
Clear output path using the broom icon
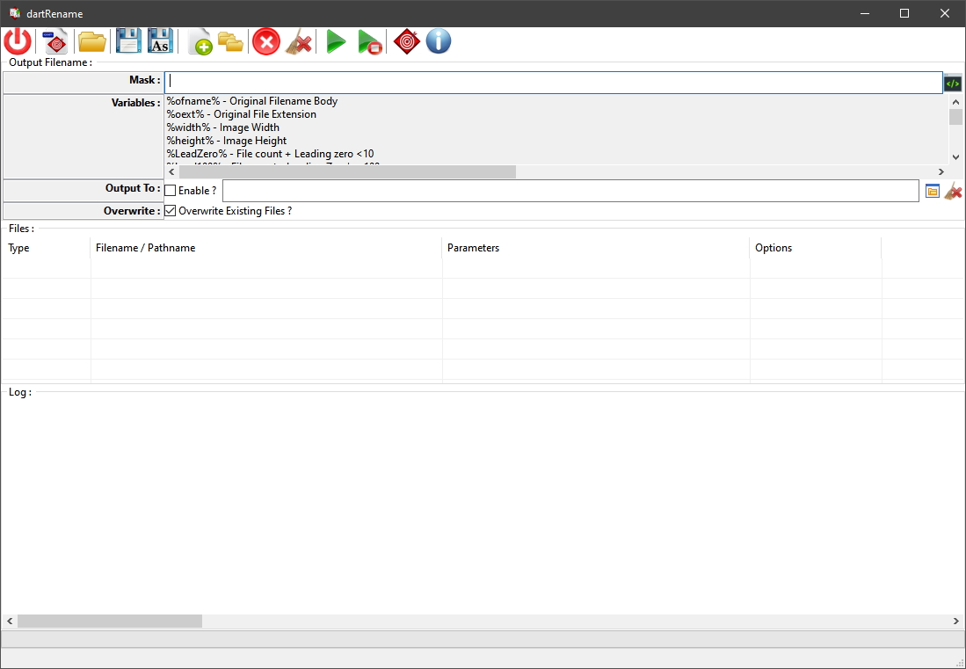[953, 191]
